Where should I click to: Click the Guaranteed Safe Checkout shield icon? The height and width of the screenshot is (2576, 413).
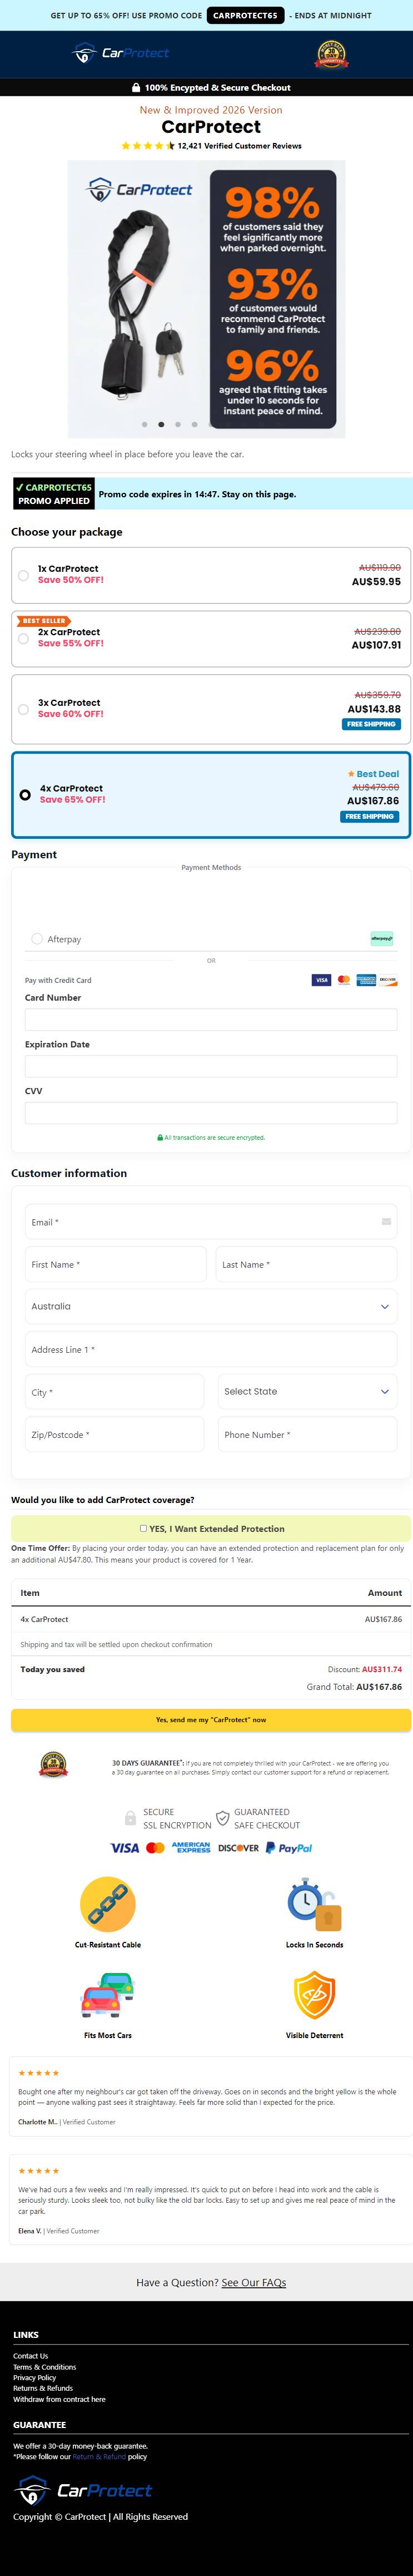(x=223, y=1818)
